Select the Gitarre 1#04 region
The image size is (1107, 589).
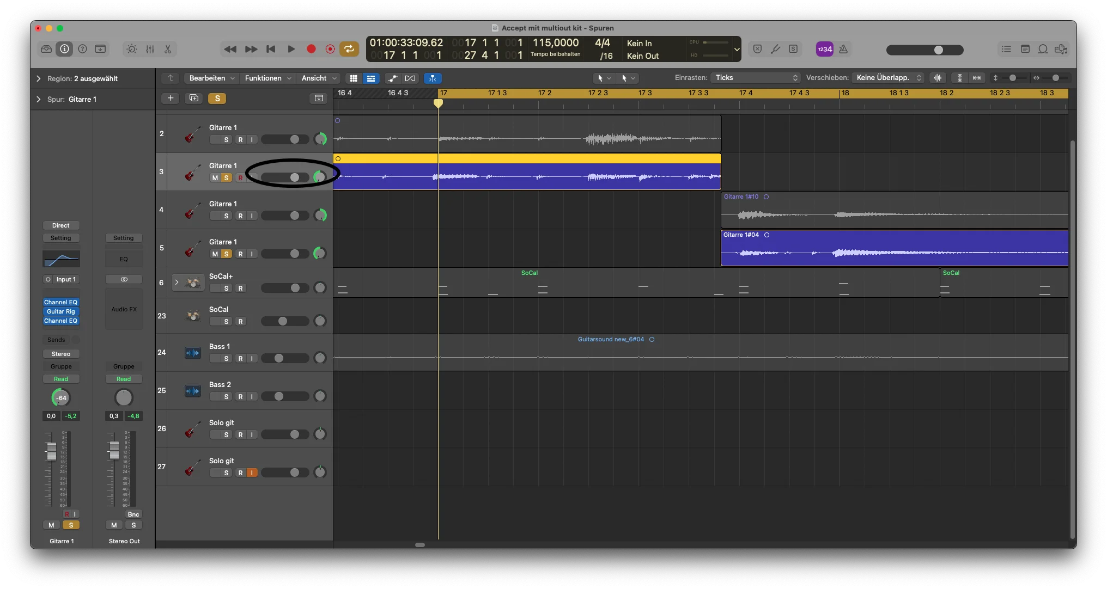pos(895,248)
